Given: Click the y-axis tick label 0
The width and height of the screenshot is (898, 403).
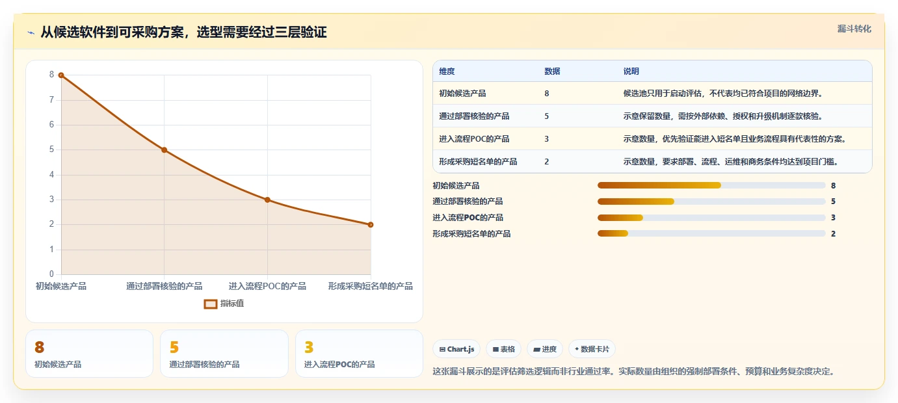Looking at the screenshot, I should coord(51,274).
